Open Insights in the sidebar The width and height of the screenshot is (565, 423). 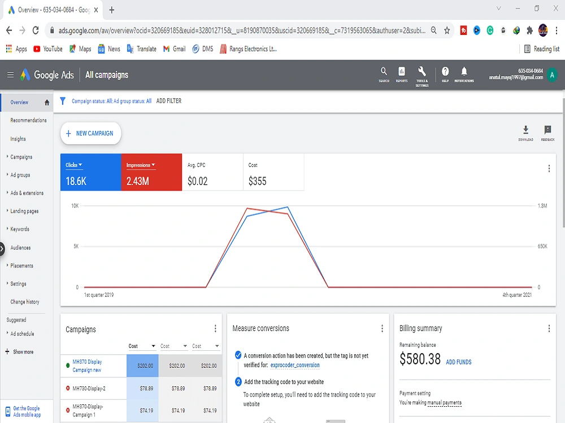(18, 139)
